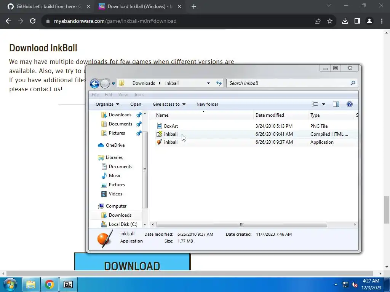Click the Explorer help icon
The width and height of the screenshot is (390, 292).
tap(350, 104)
